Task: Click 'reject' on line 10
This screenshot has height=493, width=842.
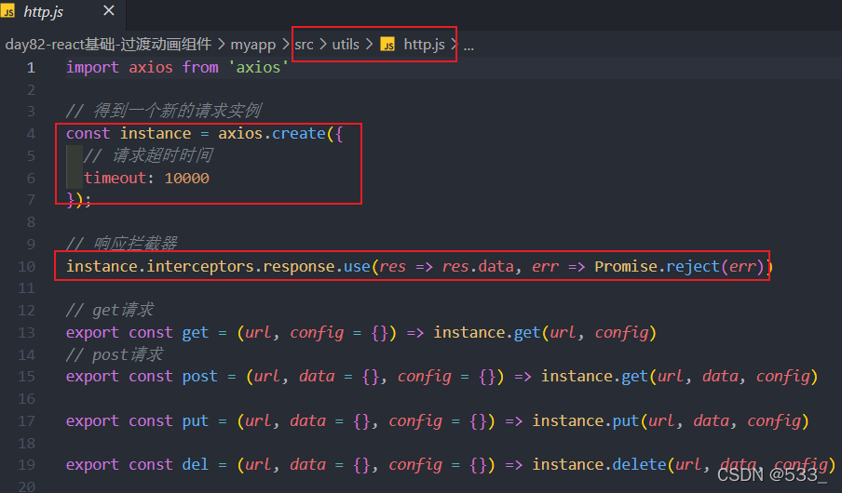Action: tap(693, 267)
